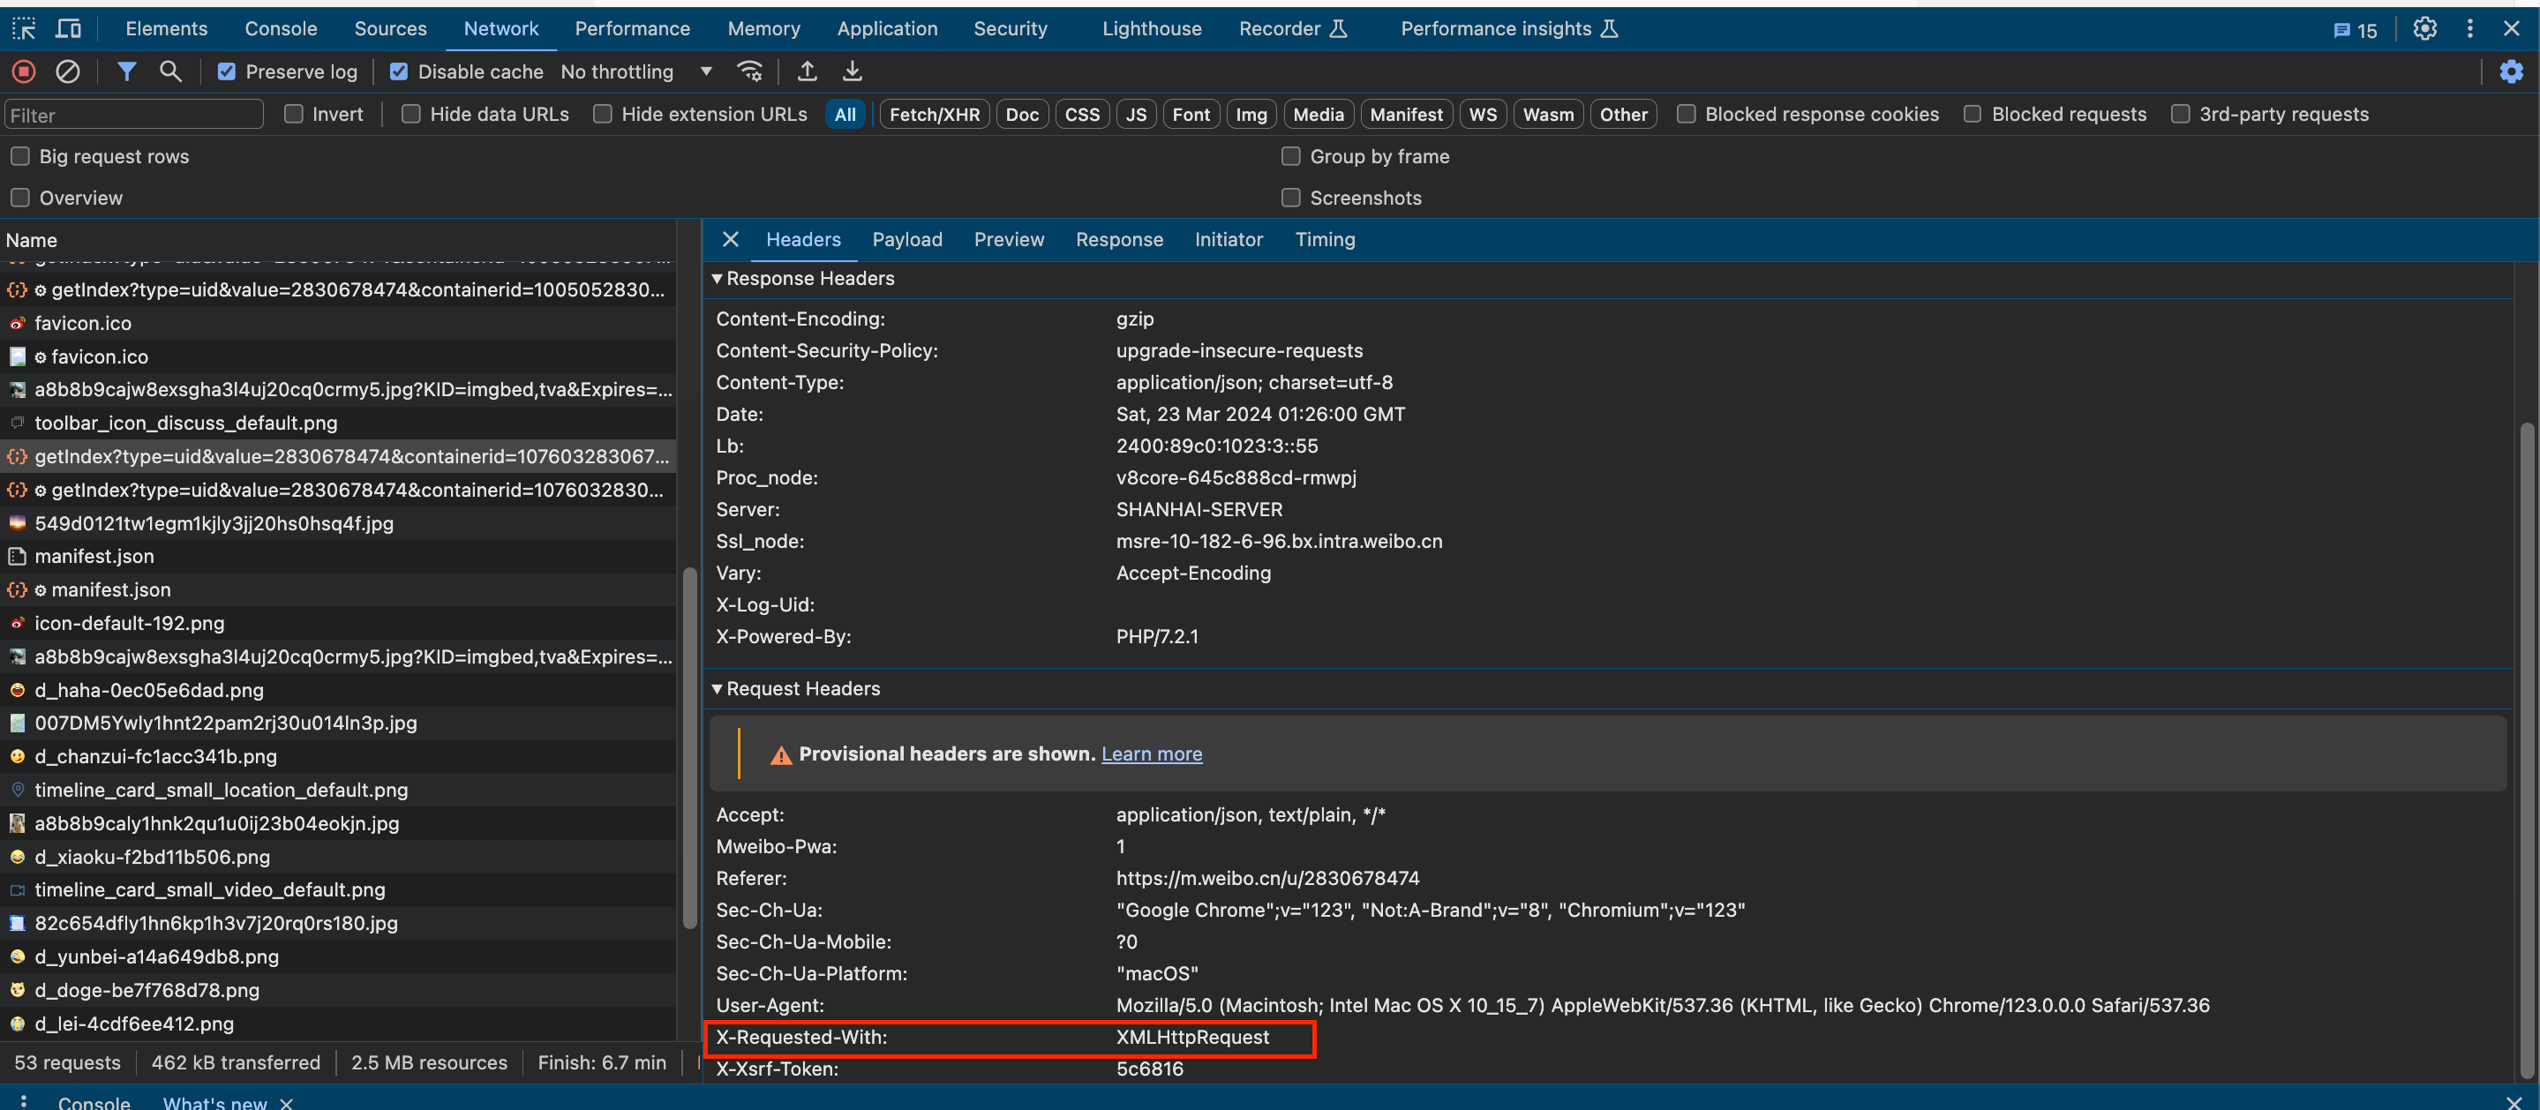The height and width of the screenshot is (1110, 2540).
Task: Open network conditions wifi icon
Action: coord(749,71)
